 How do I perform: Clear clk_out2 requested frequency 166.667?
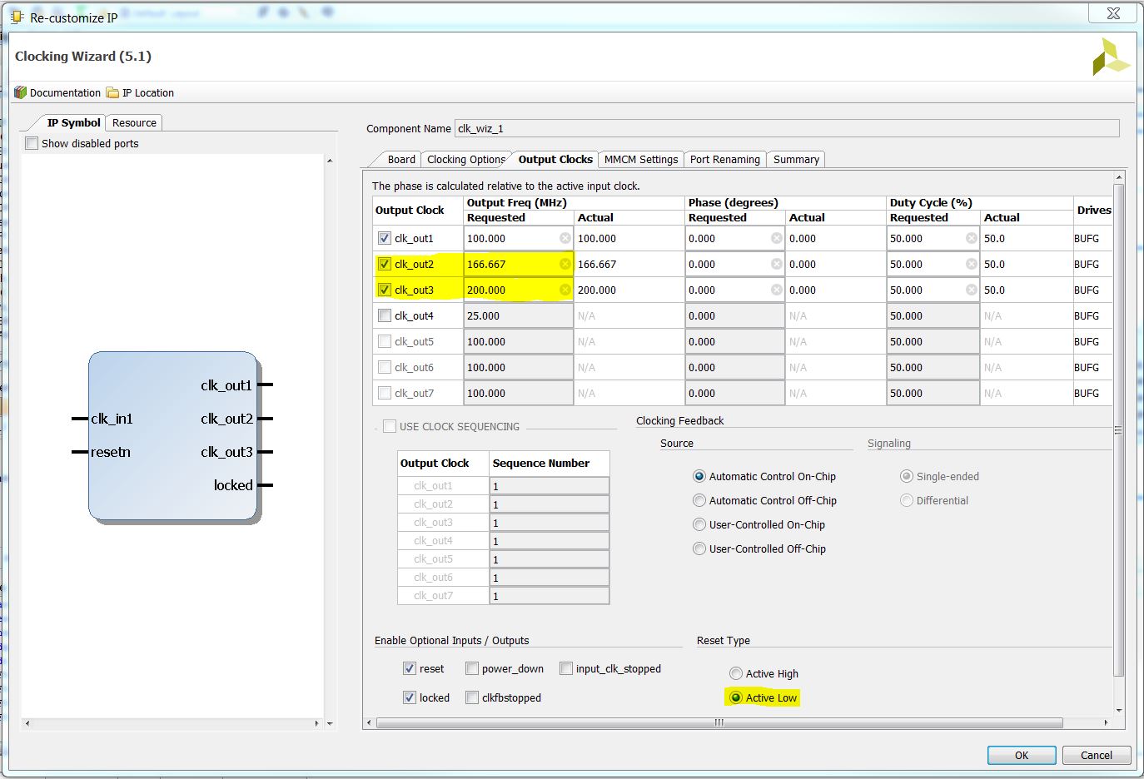pyautogui.click(x=565, y=264)
